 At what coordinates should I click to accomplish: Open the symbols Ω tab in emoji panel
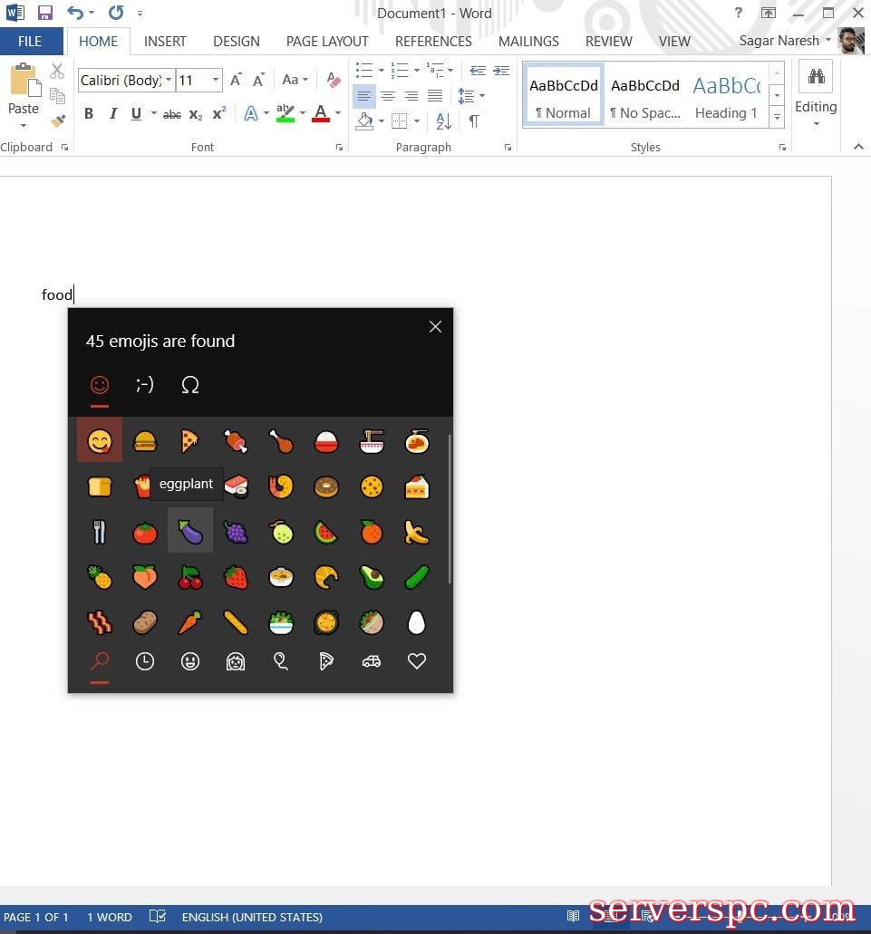pos(190,385)
